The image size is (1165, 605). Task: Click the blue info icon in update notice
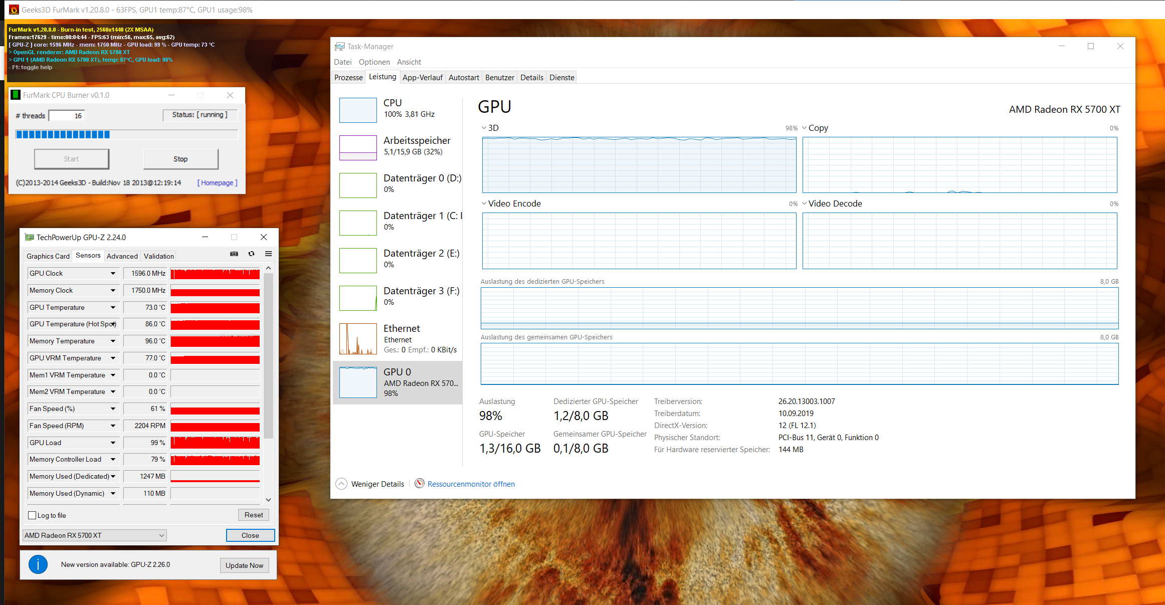tap(38, 564)
